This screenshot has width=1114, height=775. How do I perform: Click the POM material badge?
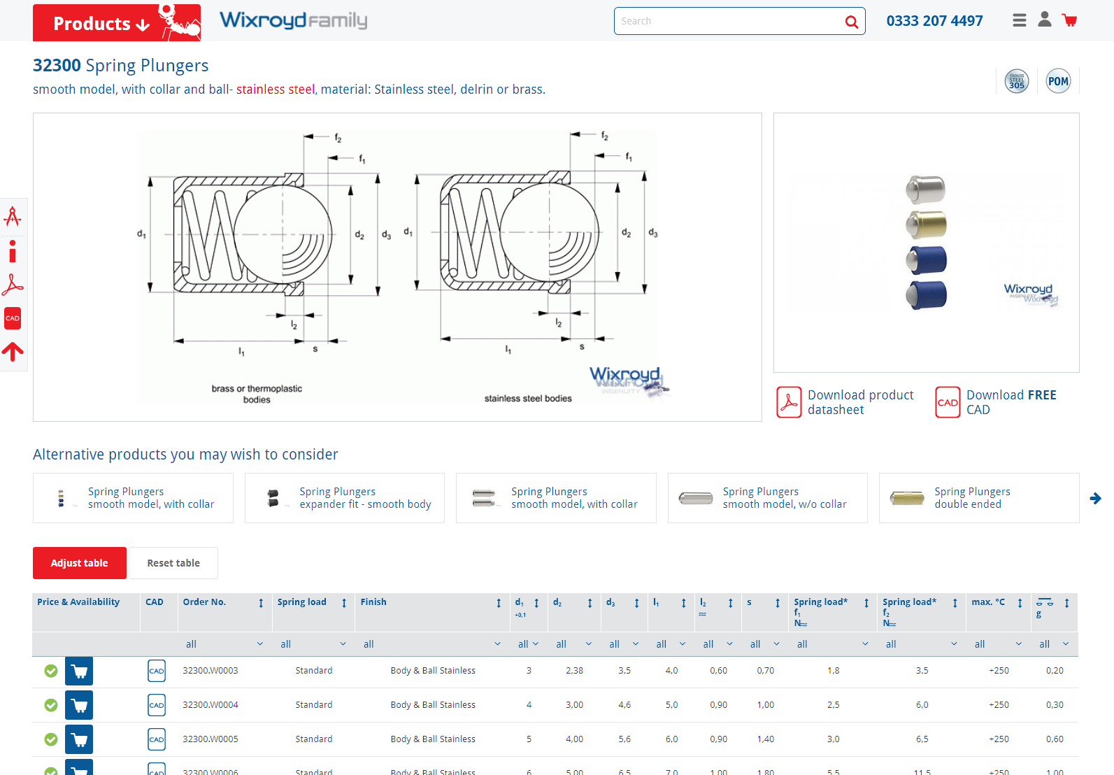[x=1057, y=81]
